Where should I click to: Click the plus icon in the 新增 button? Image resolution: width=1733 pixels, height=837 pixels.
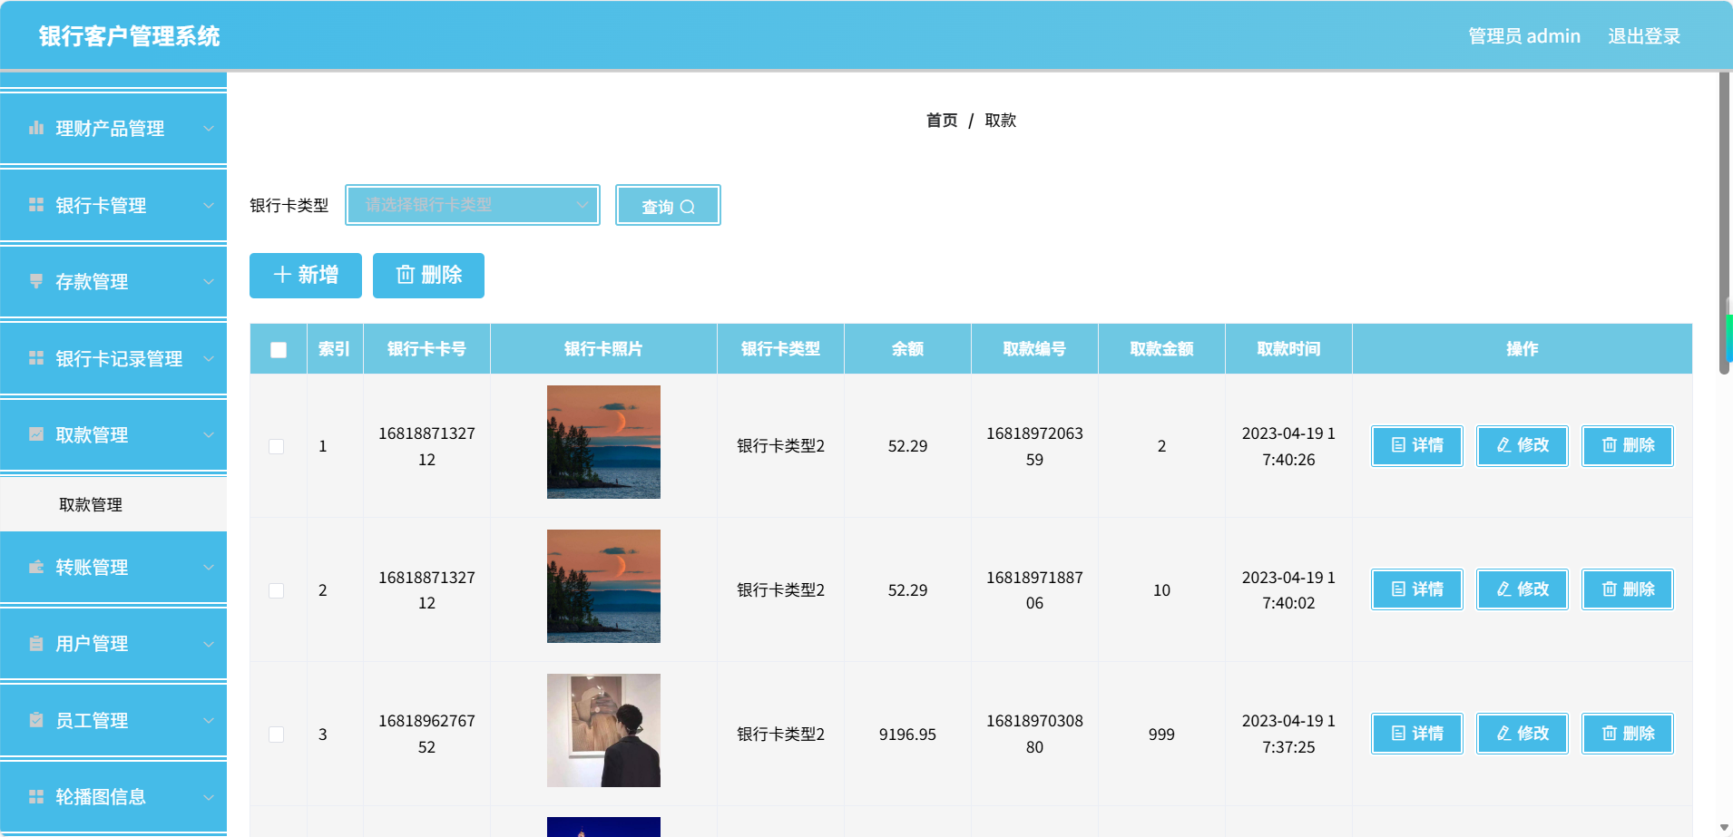click(x=282, y=275)
